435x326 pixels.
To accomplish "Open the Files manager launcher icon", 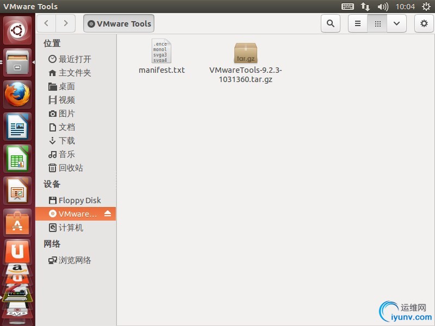I will (x=17, y=62).
